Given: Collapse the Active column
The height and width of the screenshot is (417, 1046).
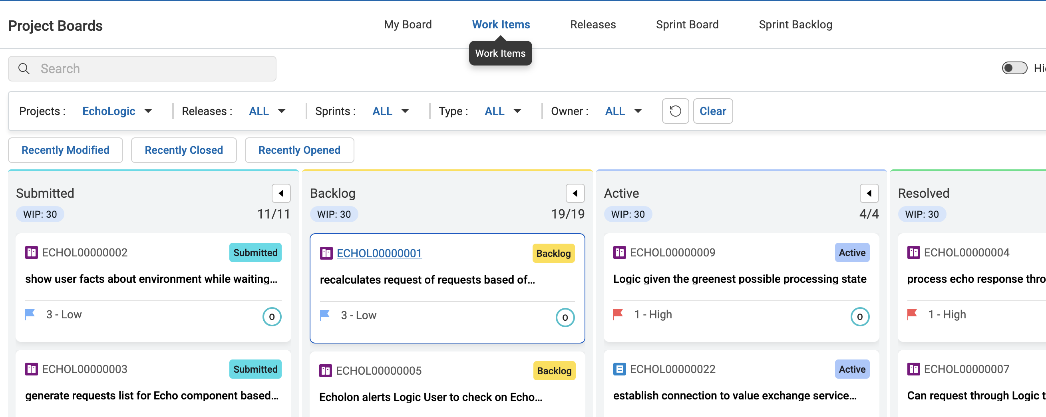Looking at the screenshot, I should point(869,193).
